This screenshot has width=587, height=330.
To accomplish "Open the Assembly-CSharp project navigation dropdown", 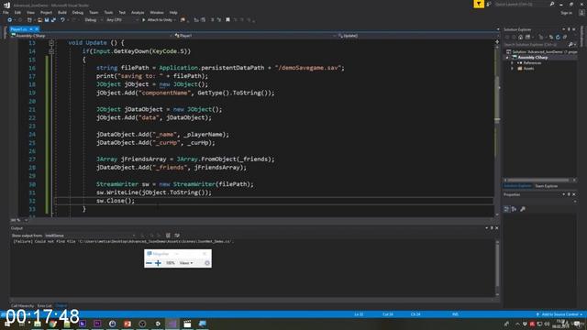I will [x=92, y=36].
